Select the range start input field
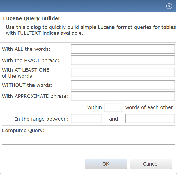 click(x=86, y=119)
